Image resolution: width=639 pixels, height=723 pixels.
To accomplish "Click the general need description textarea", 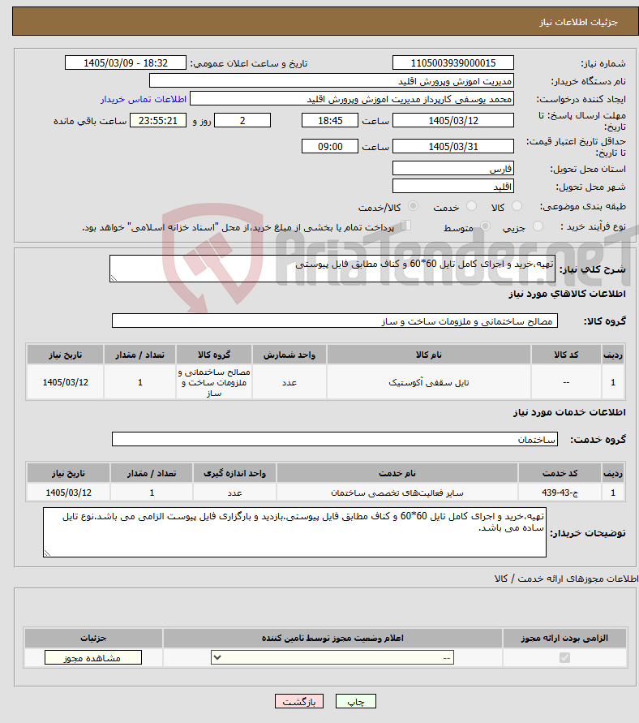I will pos(332,269).
